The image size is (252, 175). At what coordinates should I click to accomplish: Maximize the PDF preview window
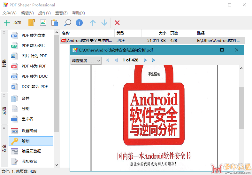tap(222, 50)
